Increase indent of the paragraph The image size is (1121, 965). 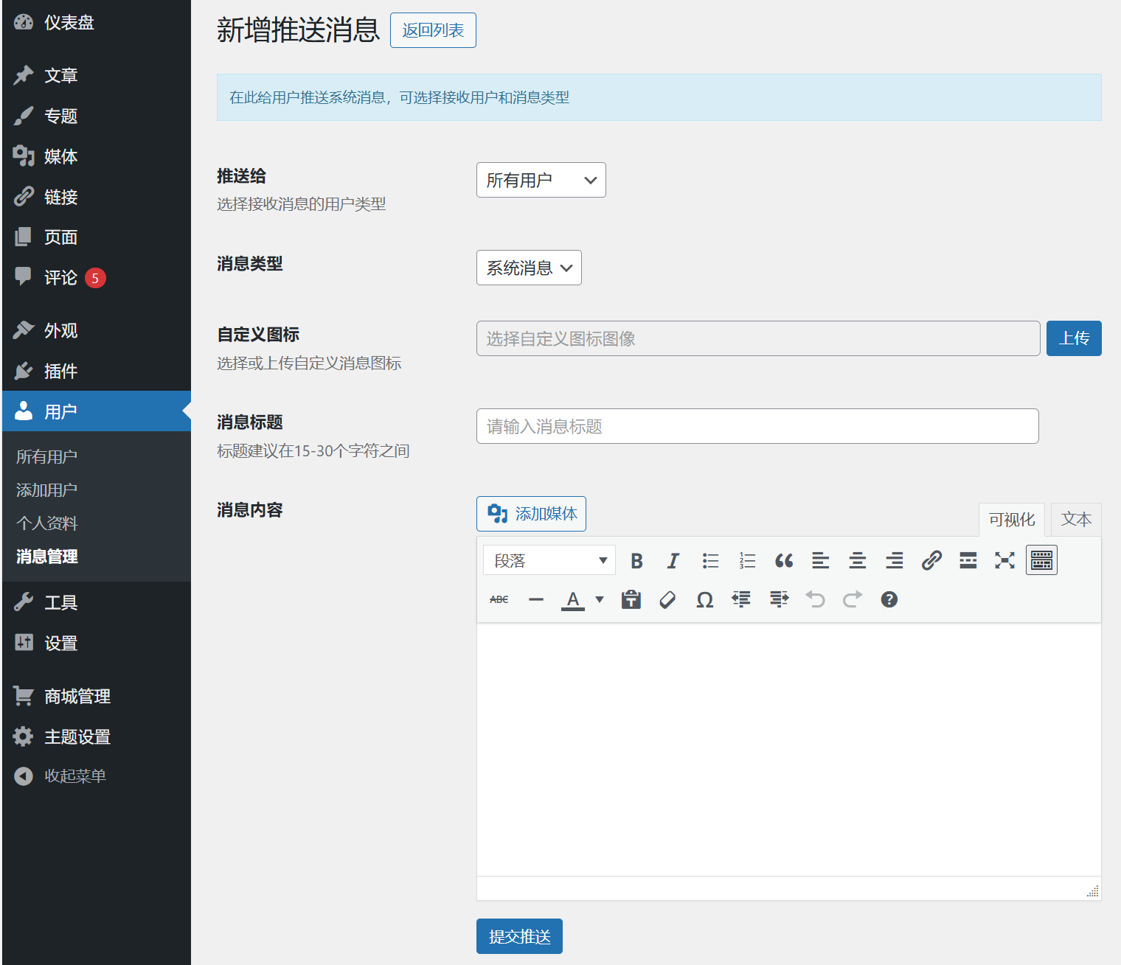click(x=779, y=599)
